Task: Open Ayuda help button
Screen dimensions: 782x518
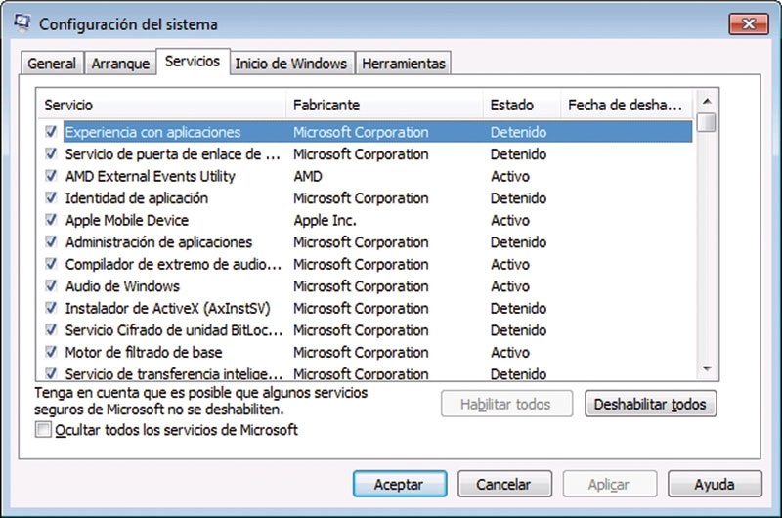Action: [x=715, y=484]
